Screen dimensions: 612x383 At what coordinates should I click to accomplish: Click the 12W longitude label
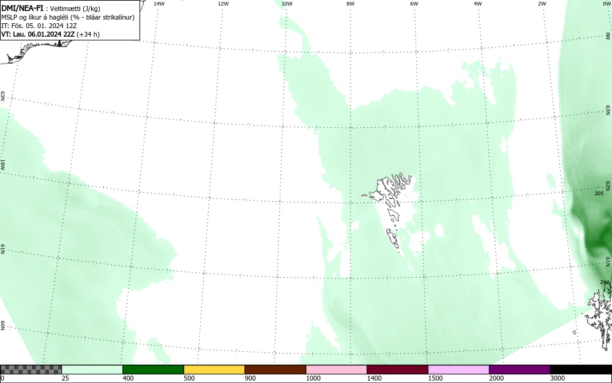point(223,4)
